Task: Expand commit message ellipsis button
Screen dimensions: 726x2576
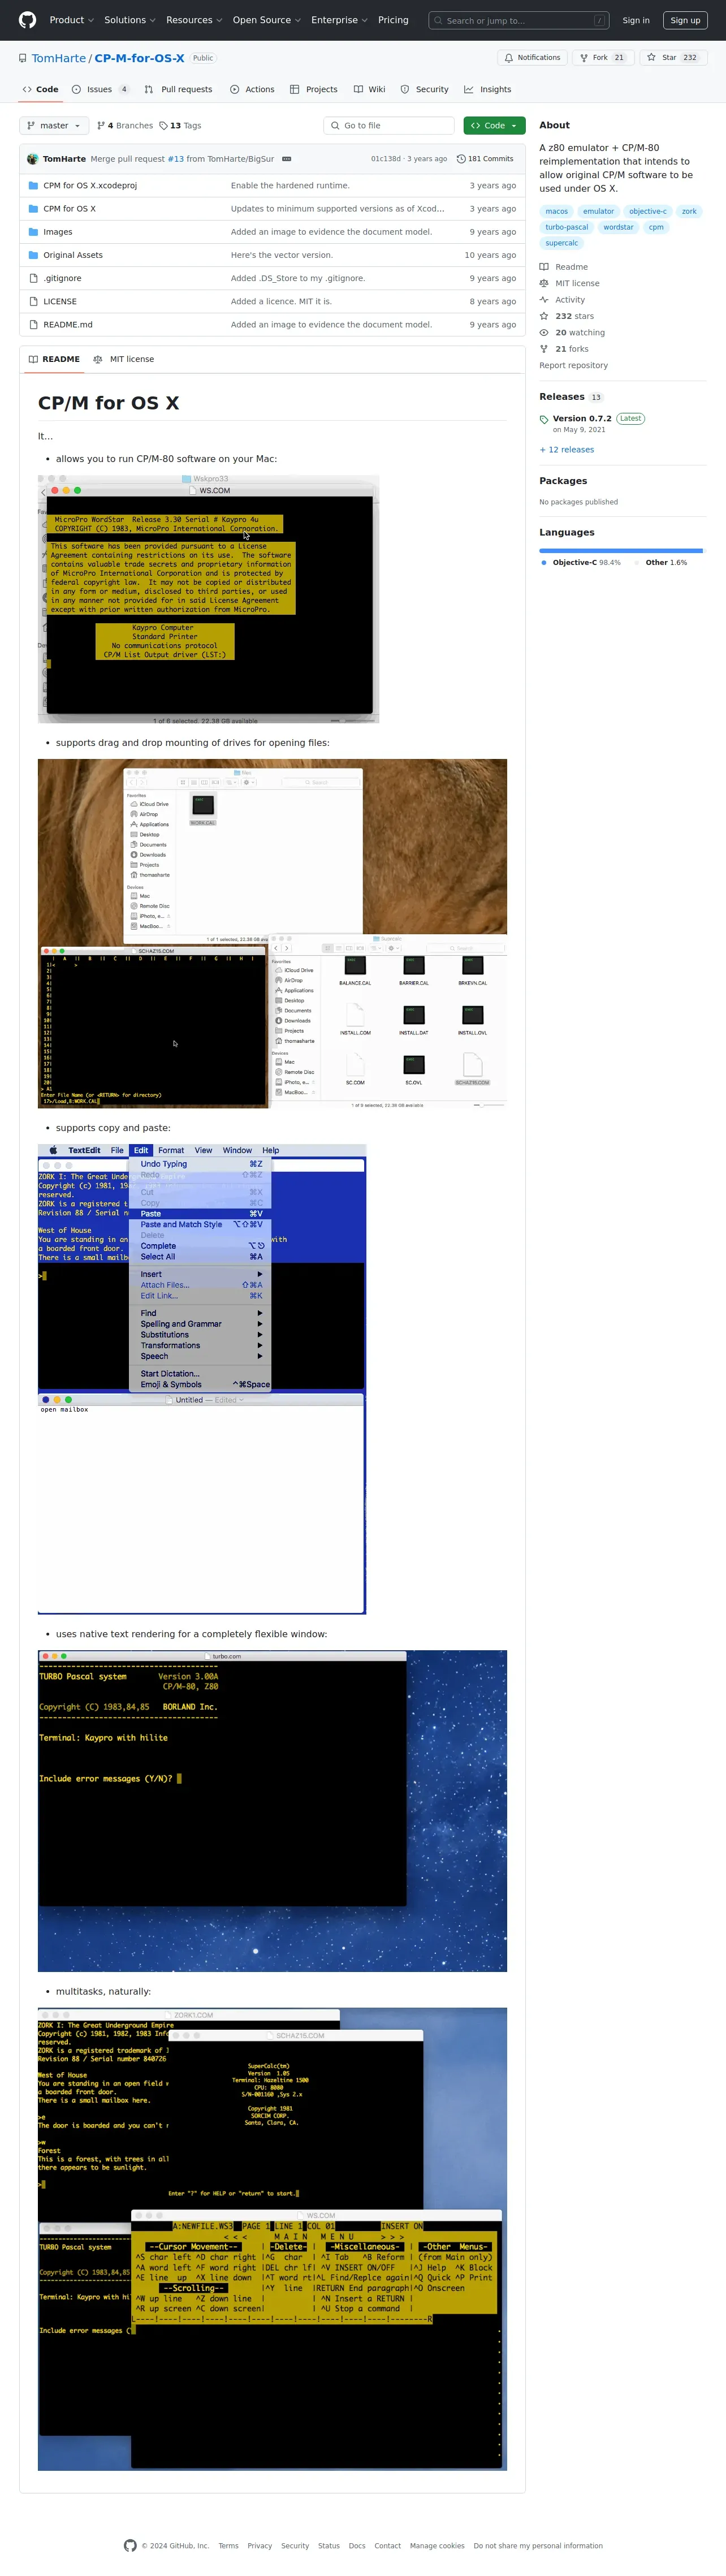Action: click(286, 159)
